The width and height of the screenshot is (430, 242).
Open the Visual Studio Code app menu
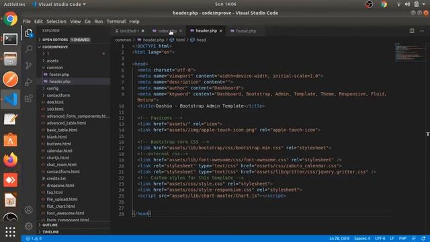pos(59,4)
